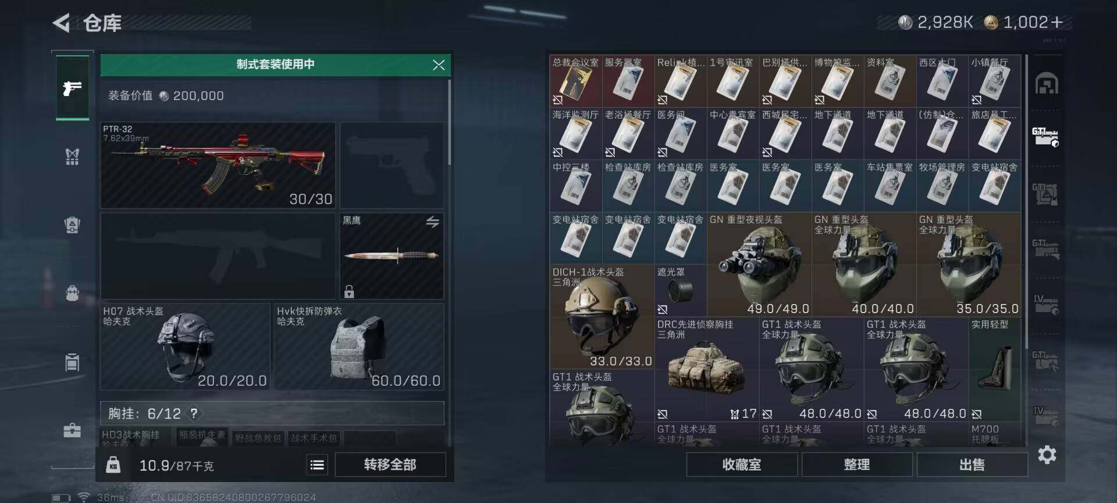This screenshot has width=1117, height=503.
Task: Click the 转移全部 button
Action: [x=390, y=465]
